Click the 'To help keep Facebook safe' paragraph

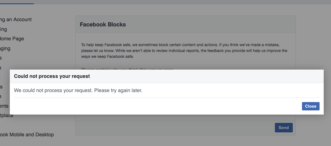[x=184, y=51]
